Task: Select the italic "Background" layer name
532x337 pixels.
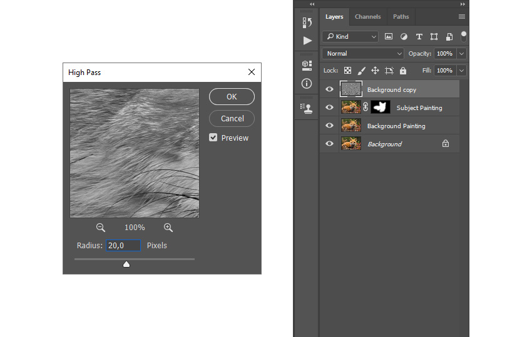Action: pos(384,144)
